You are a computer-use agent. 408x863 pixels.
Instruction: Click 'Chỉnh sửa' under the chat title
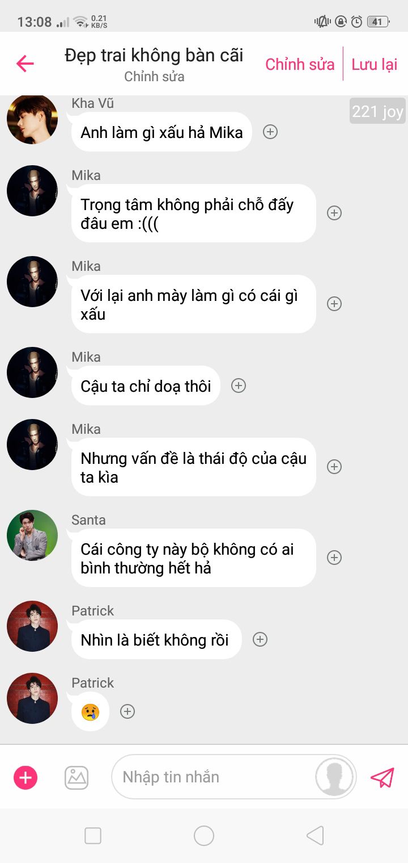click(154, 77)
